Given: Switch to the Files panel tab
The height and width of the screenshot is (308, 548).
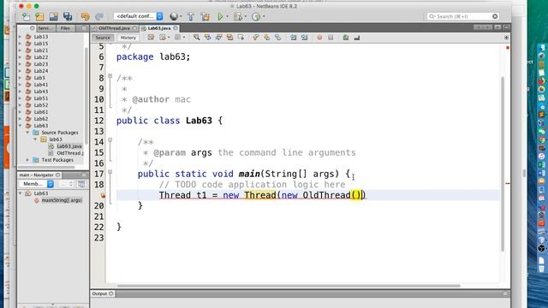Looking at the screenshot, I should coord(65,28).
